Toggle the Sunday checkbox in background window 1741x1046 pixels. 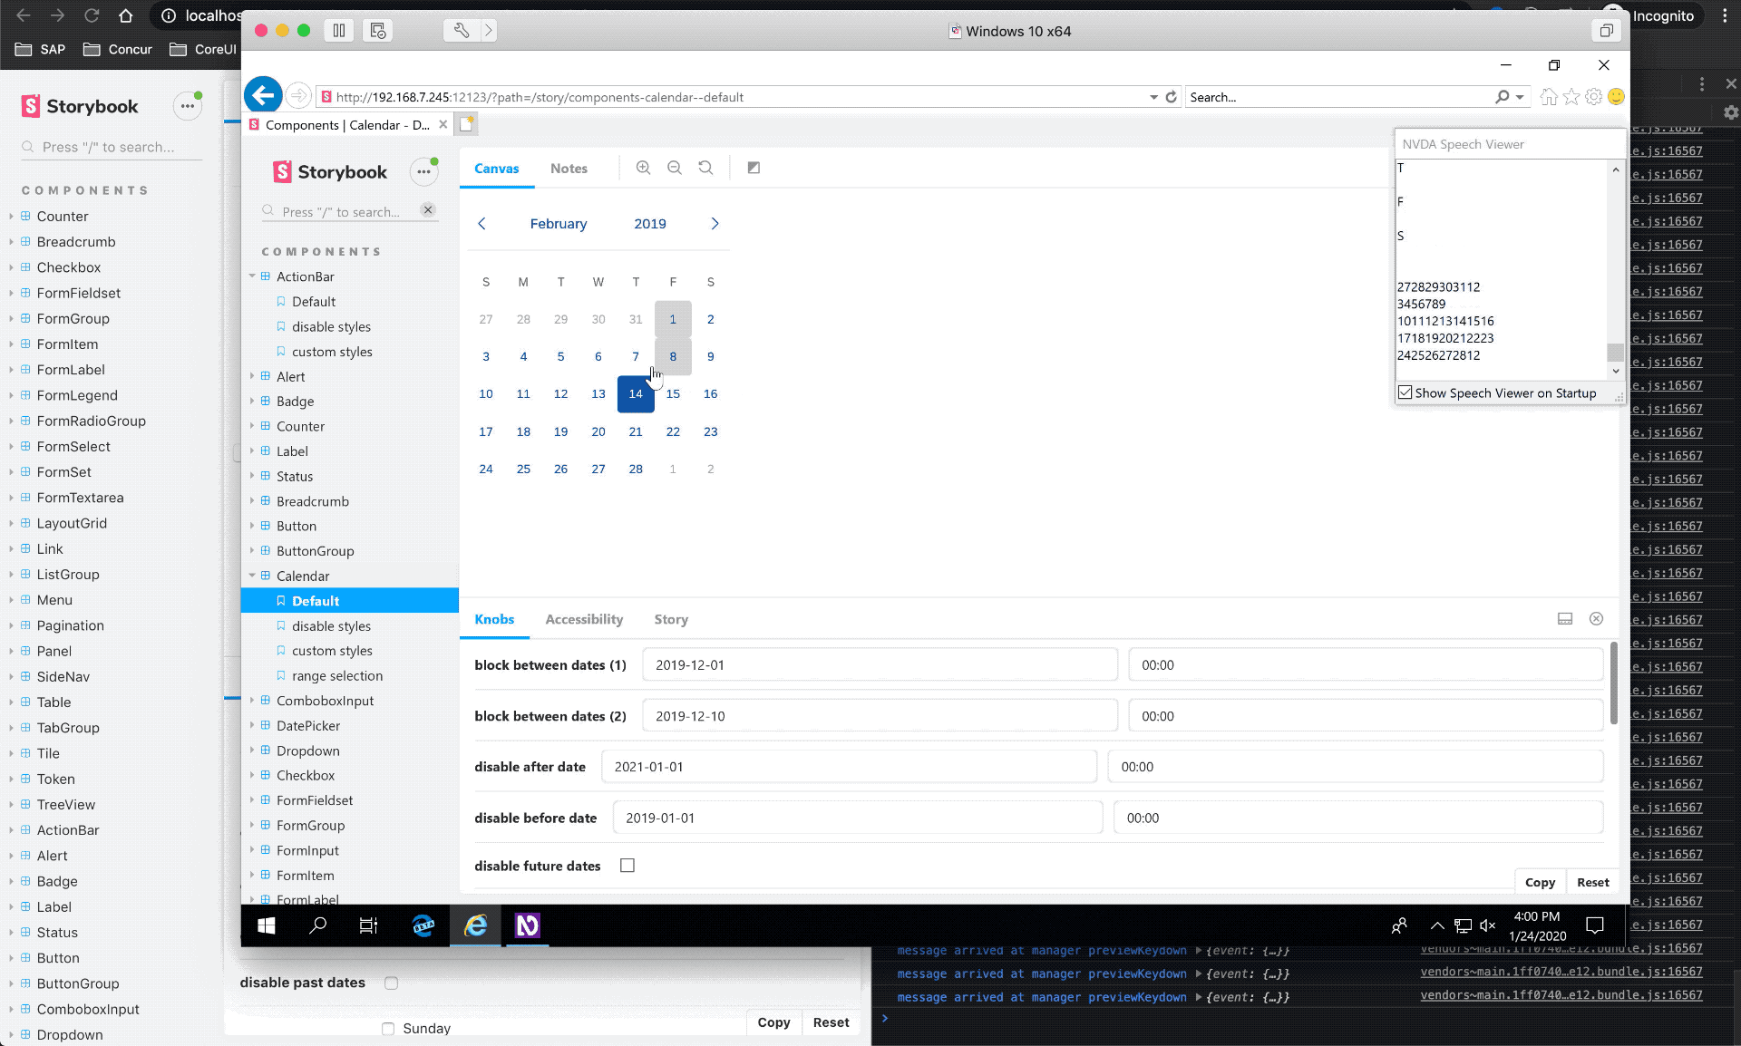pos(388,1029)
